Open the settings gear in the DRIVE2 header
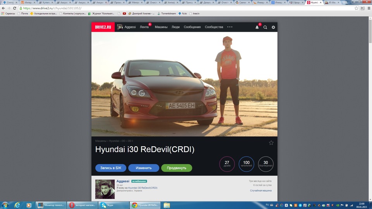Viewport: 372px width, 209px height. (x=273, y=27)
